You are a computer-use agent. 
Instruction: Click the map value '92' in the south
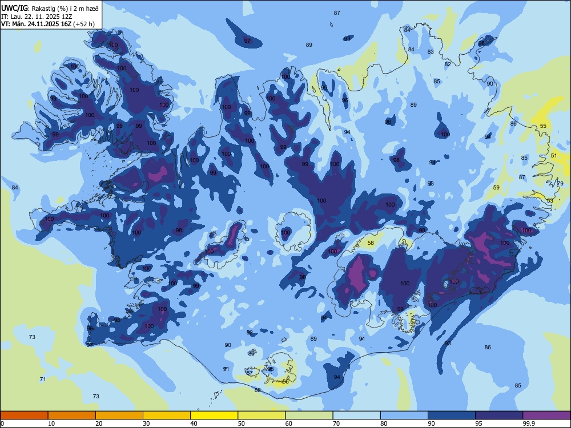tap(250, 332)
